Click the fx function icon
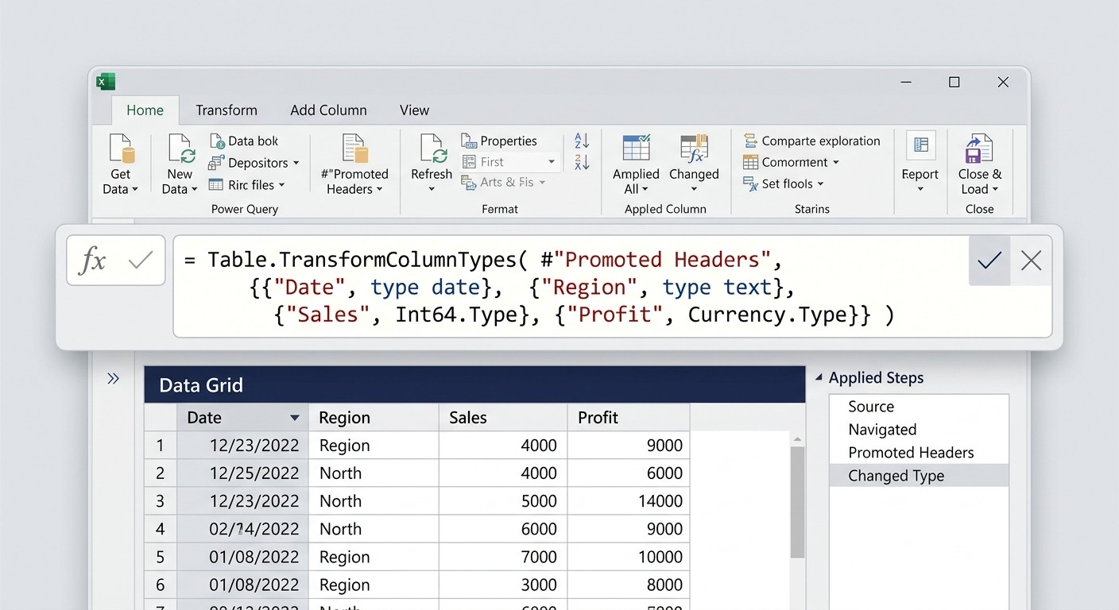This screenshot has height=610, width=1119. [x=93, y=261]
